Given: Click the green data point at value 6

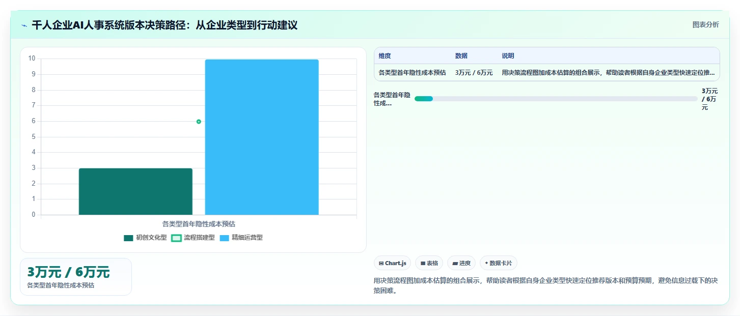Looking at the screenshot, I should click(x=199, y=122).
